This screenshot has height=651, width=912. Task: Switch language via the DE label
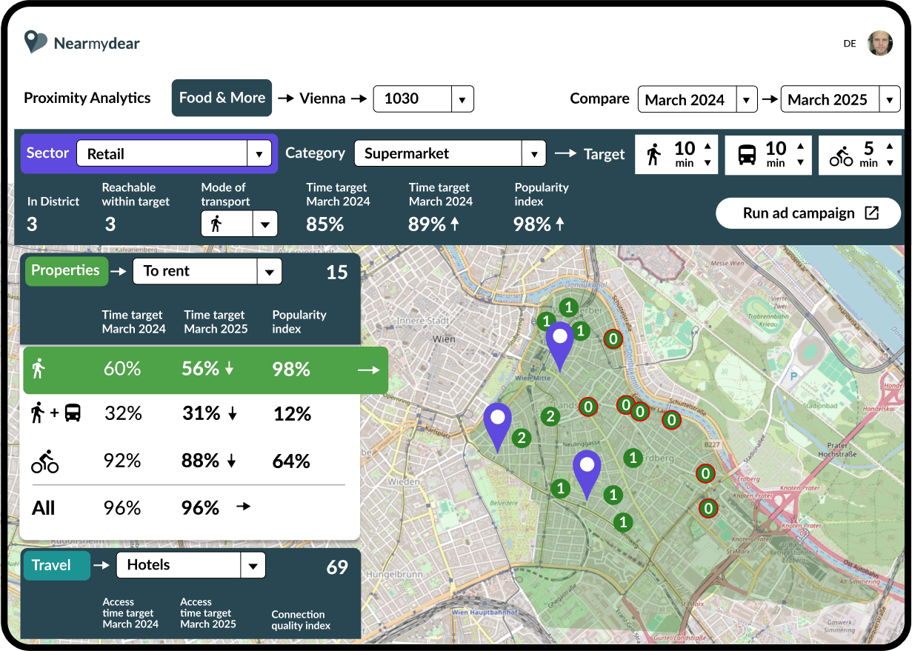pos(849,44)
